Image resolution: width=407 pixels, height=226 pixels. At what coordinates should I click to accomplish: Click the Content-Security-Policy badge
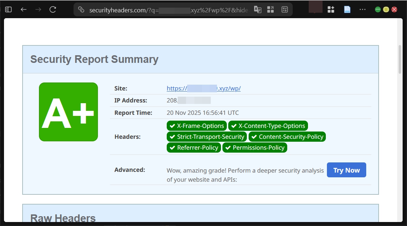[x=287, y=137]
